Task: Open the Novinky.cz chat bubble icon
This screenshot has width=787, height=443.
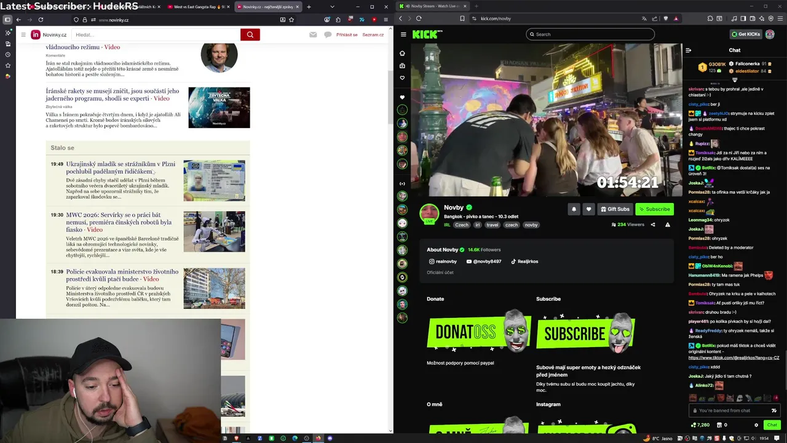Action: pyautogui.click(x=328, y=34)
